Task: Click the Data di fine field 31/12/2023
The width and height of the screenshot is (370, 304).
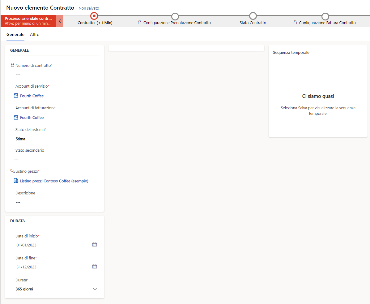Action: (27, 267)
